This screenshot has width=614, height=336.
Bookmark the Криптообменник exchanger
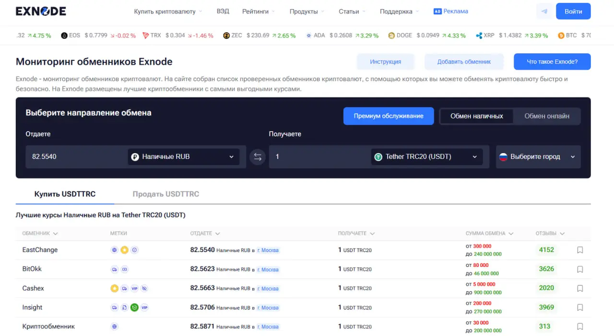click(x=580, y=326)
